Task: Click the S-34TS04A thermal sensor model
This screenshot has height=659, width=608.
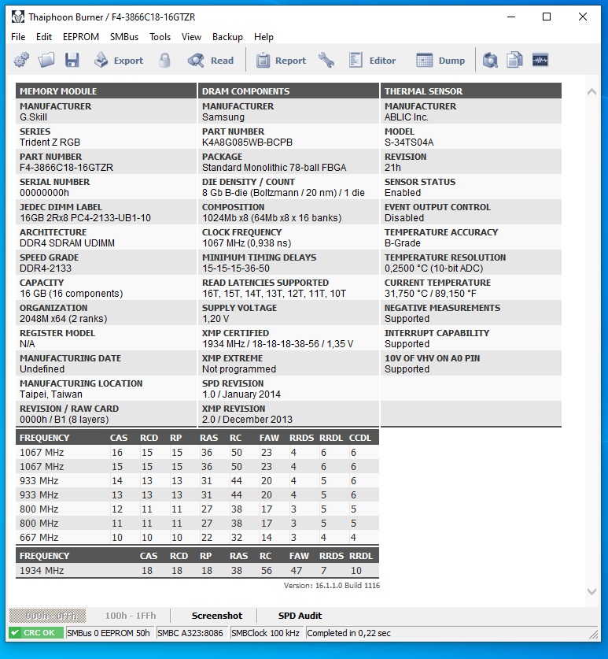Action: click(409, 143)
